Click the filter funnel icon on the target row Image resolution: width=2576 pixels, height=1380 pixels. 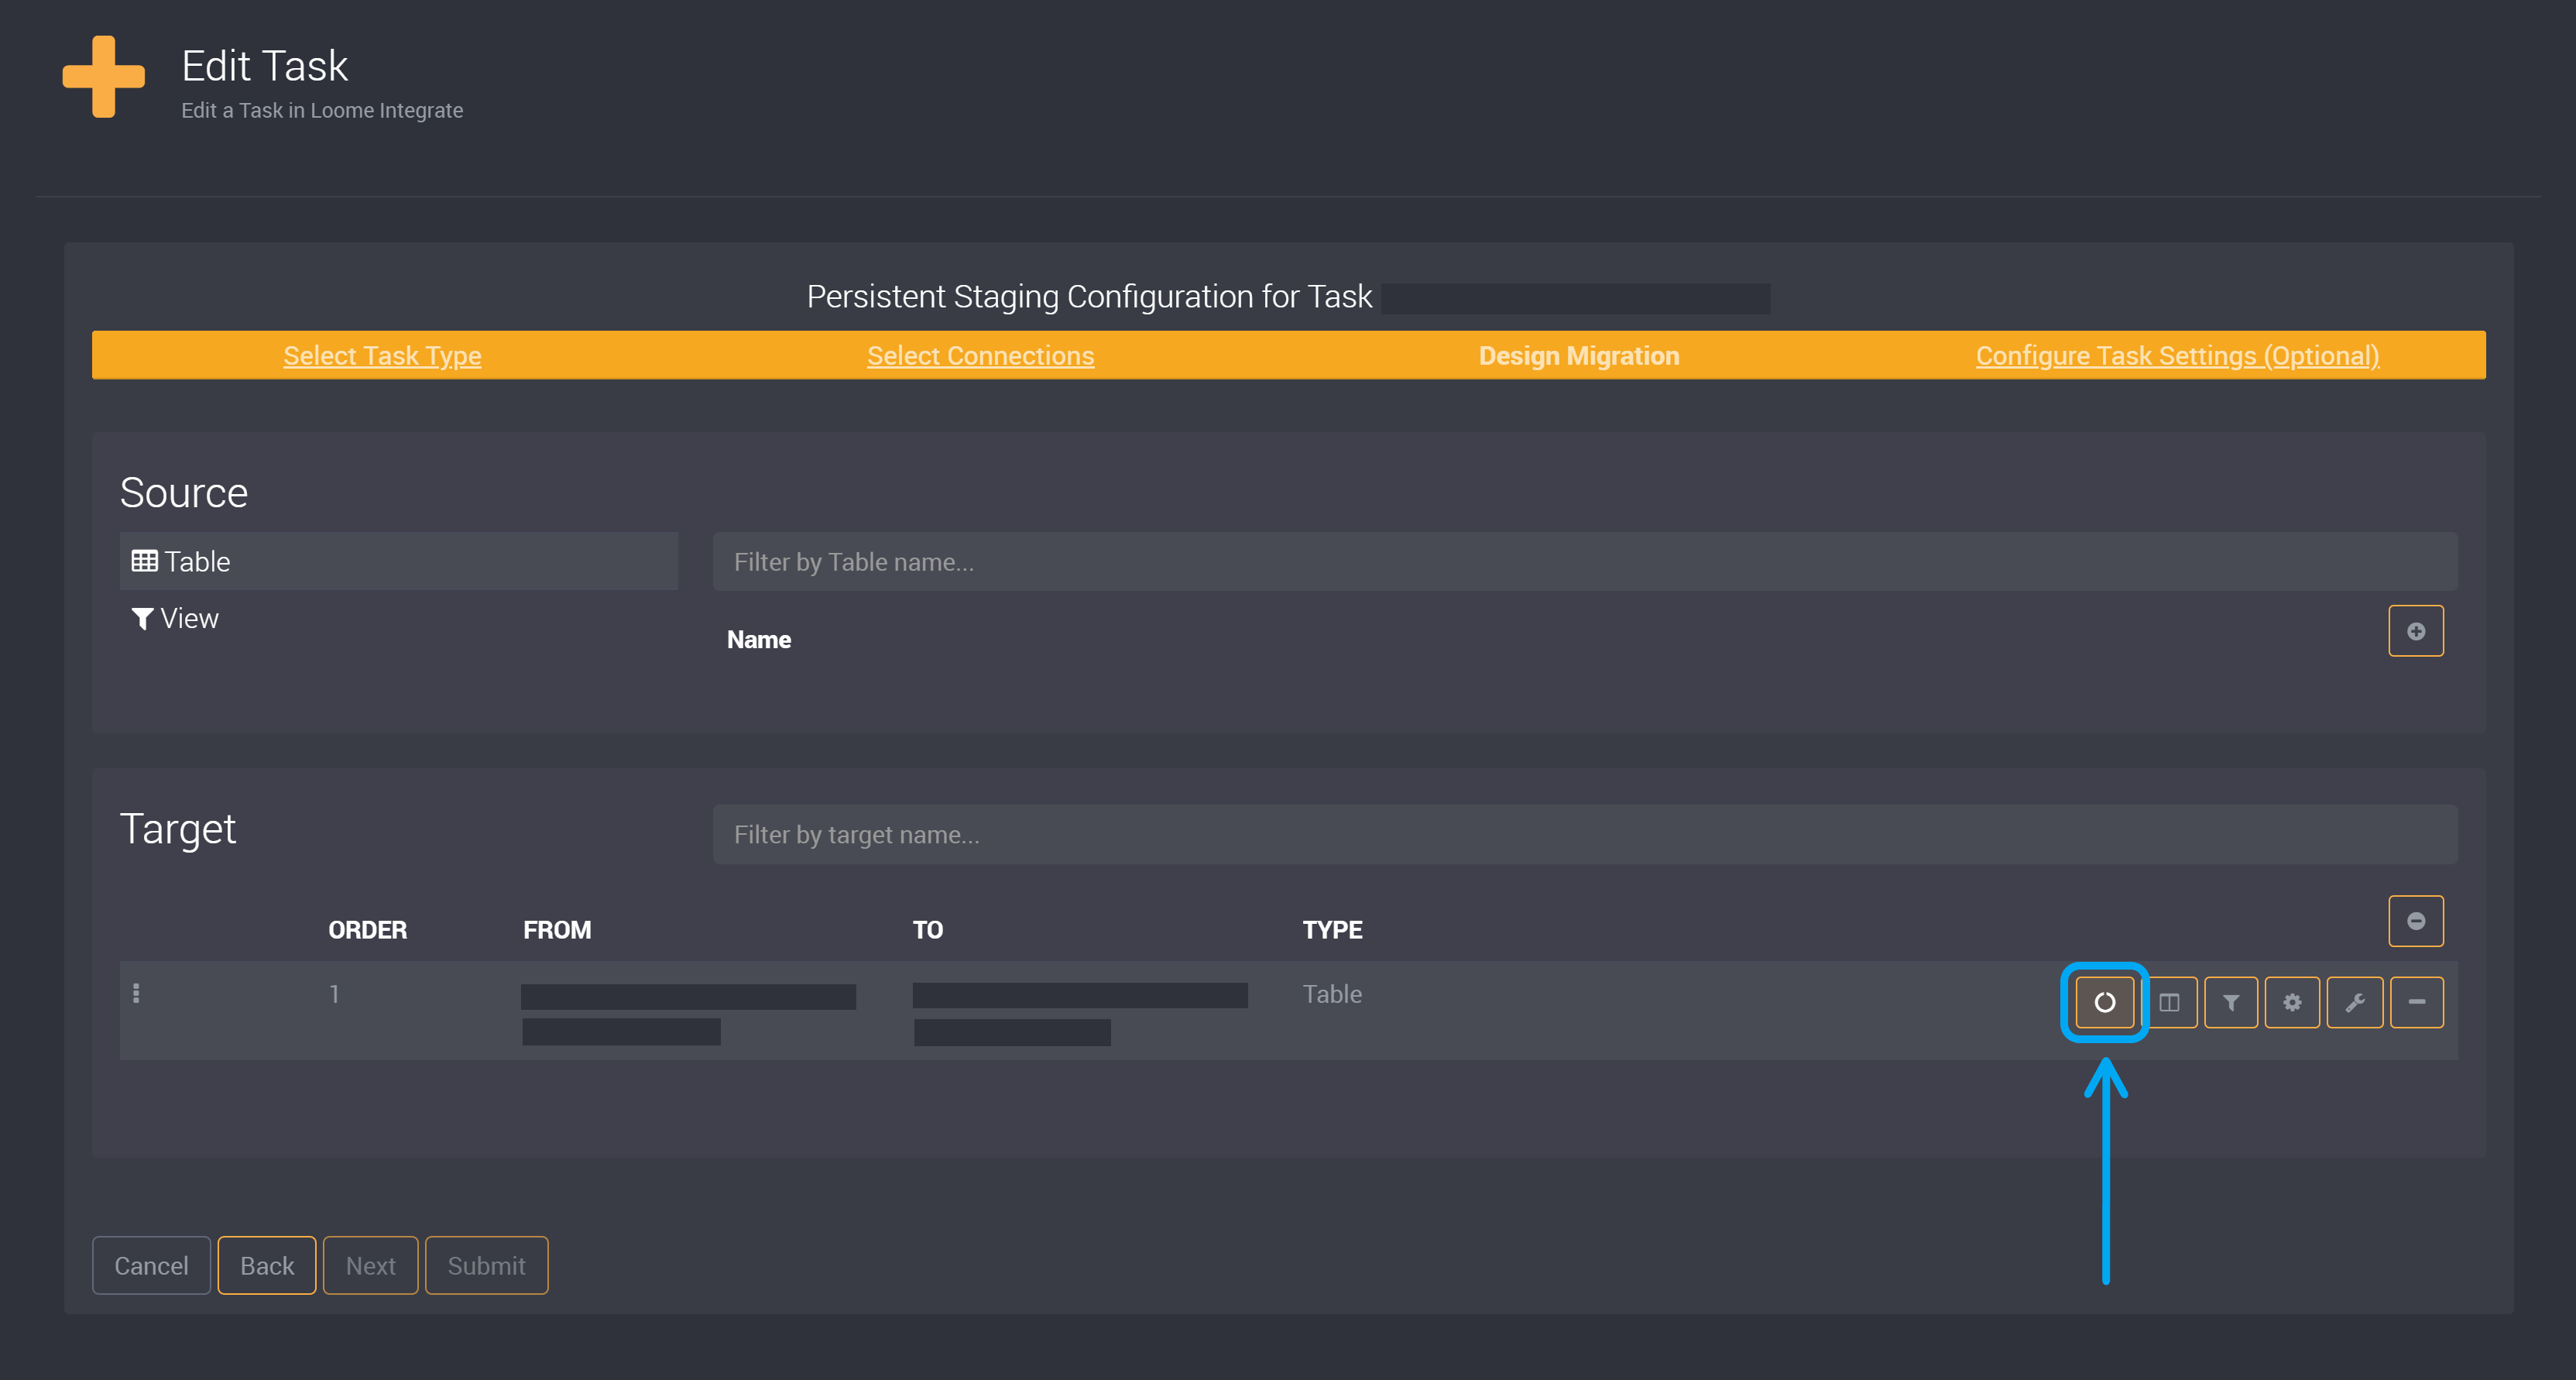pos(2231,1002)
